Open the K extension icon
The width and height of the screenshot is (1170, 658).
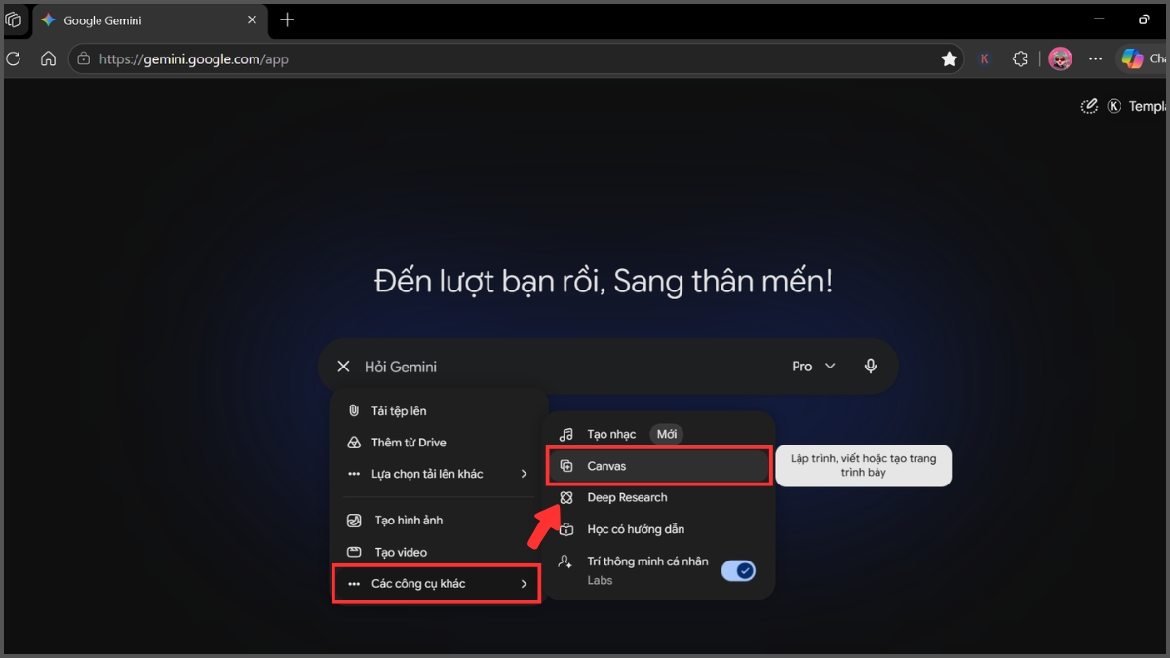pyautogui.click(x=985, y=58)
